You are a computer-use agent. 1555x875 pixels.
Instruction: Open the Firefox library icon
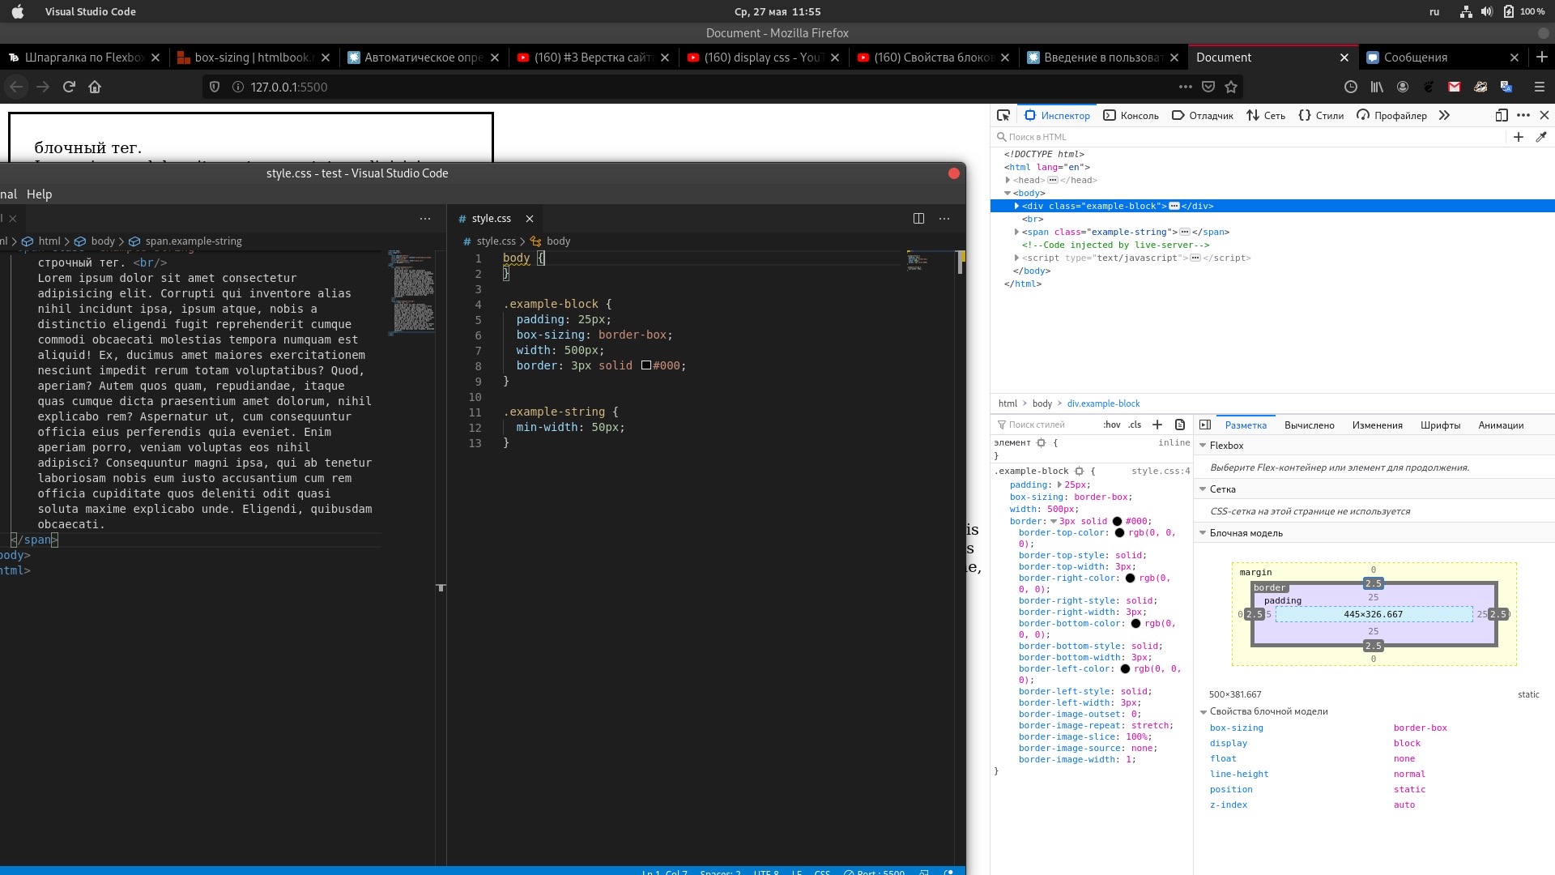(1377, 87)
